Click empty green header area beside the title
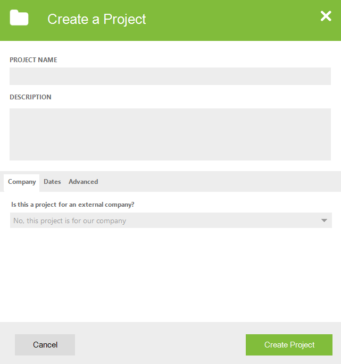 (232, 20)
